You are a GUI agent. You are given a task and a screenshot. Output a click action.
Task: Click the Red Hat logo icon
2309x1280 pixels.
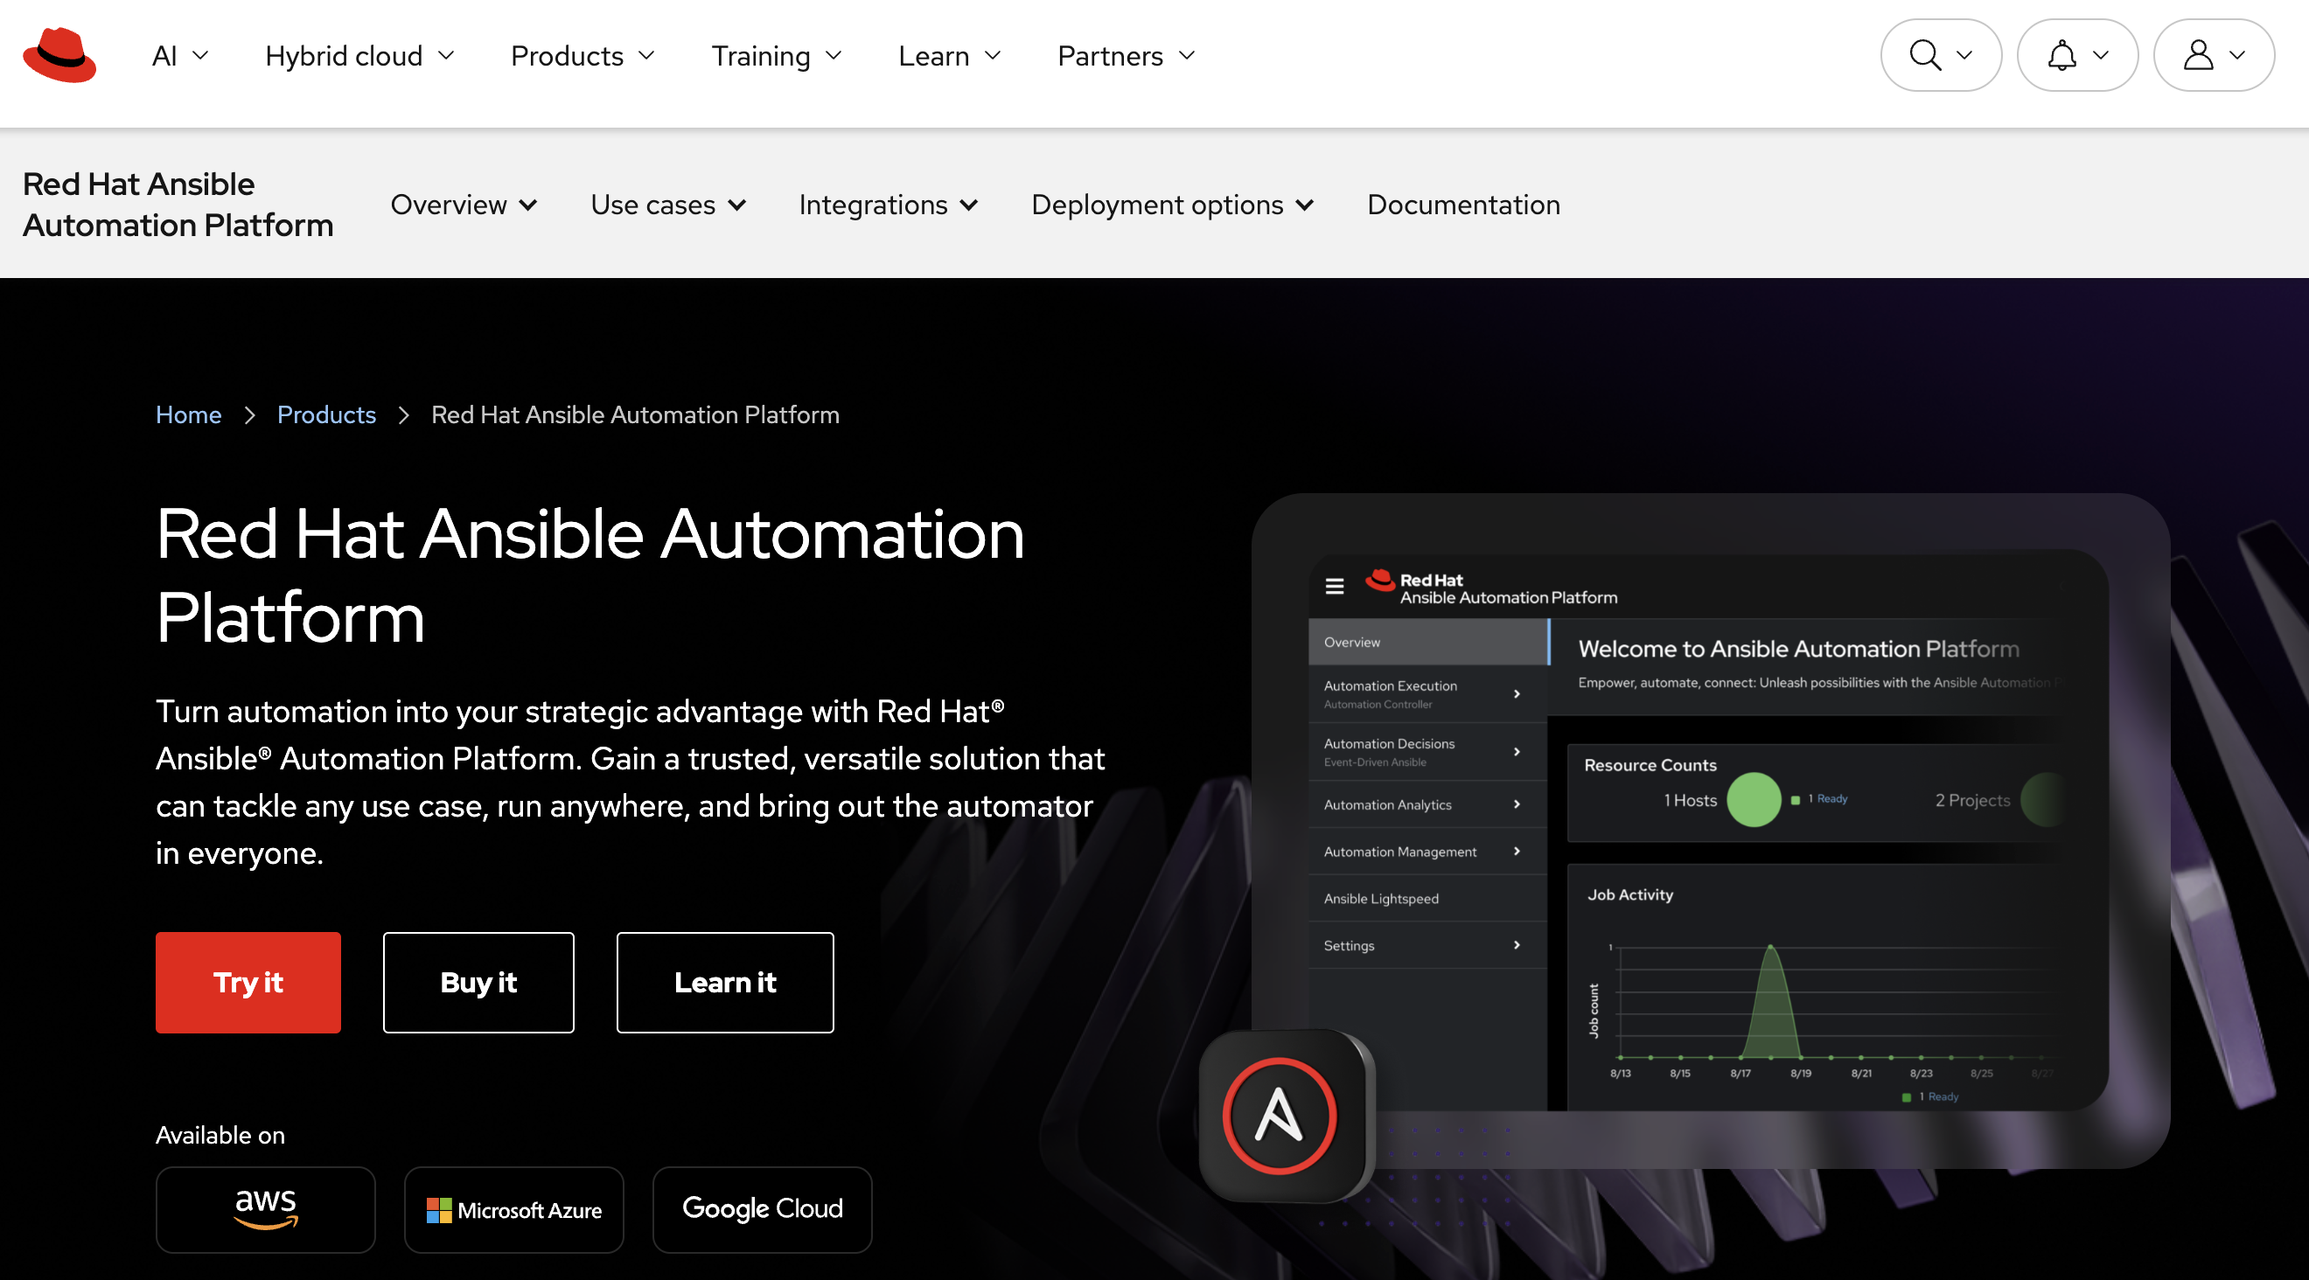pos(59,56)
